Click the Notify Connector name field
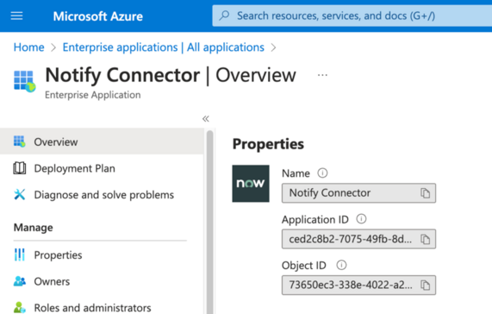492x314 pixels. pyautogui.click(x=358, y=193)
